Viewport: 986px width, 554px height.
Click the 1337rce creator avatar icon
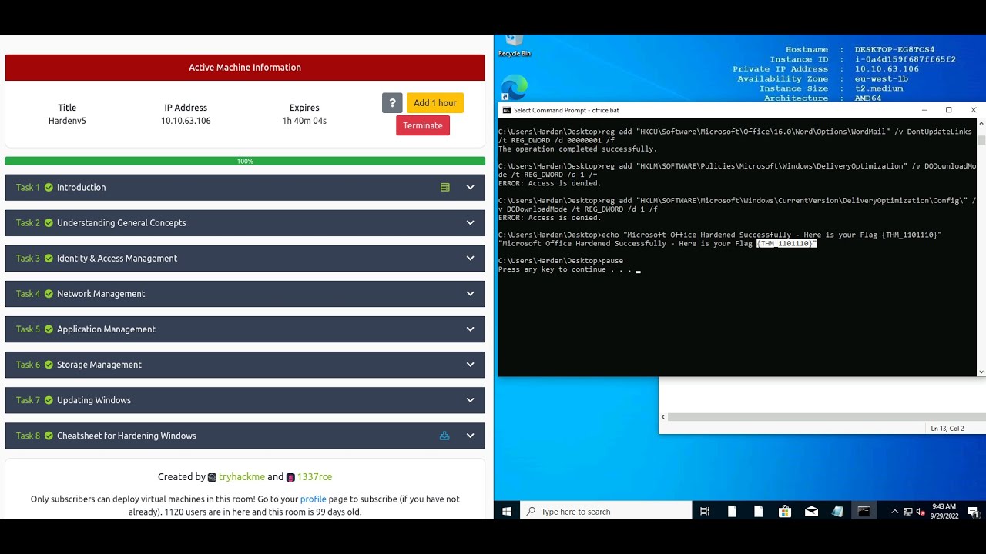coord(290,477)
